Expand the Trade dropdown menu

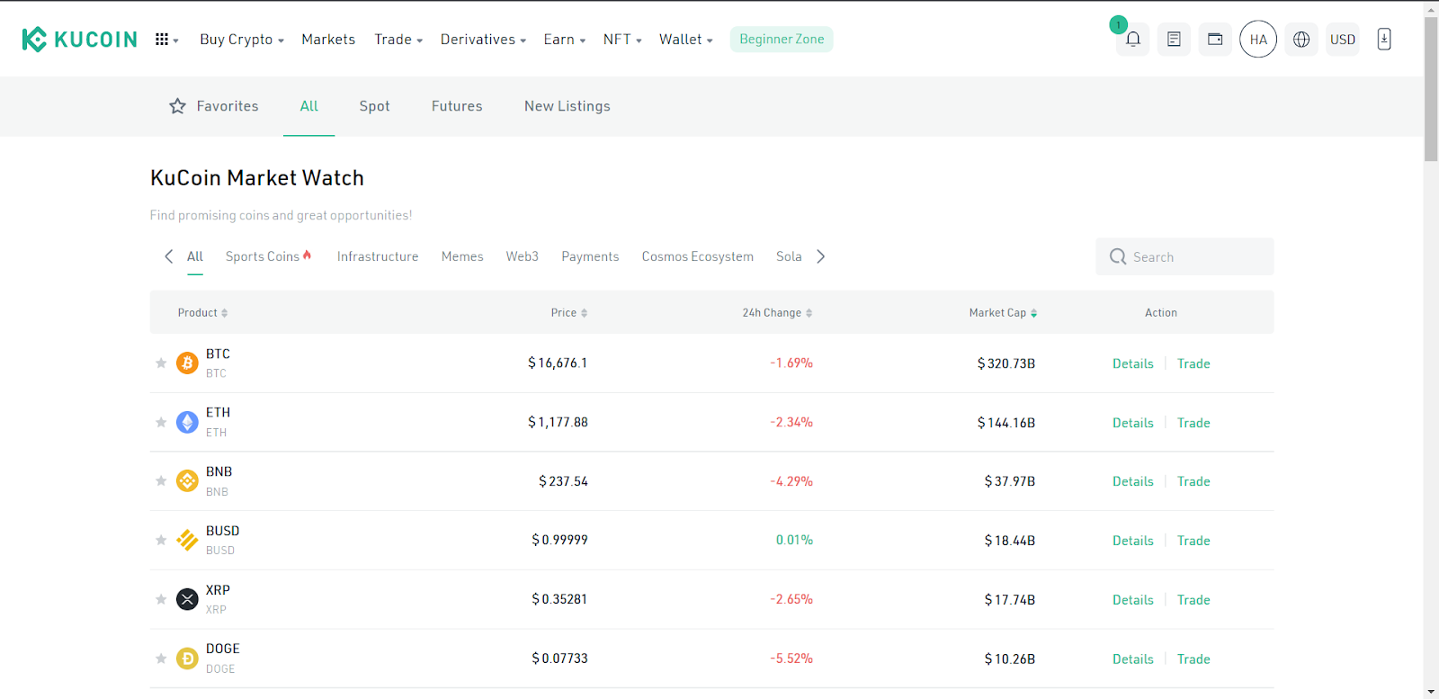pyautogui.click(x=398, y=40)
